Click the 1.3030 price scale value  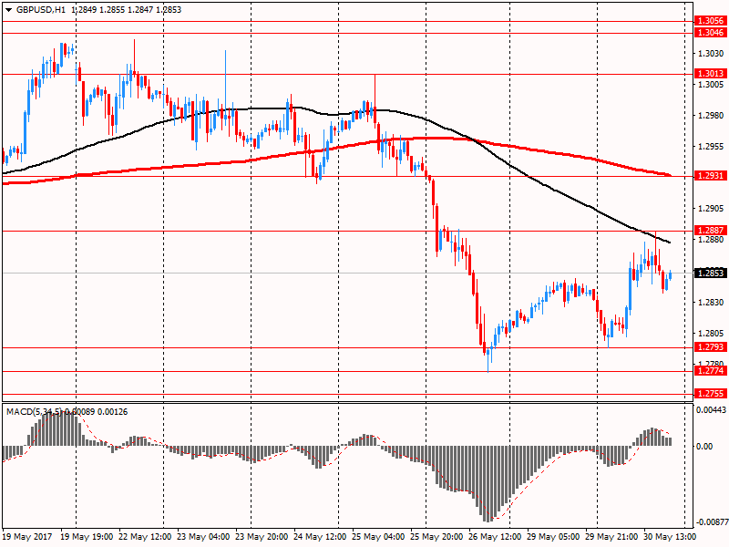tap(712, 54)
